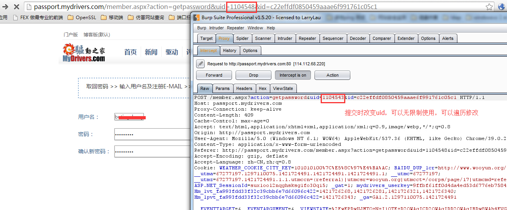The height and width of the screenshot is (210, 507).
Task: Bookmark this page with the star icon
Action: 489,7
